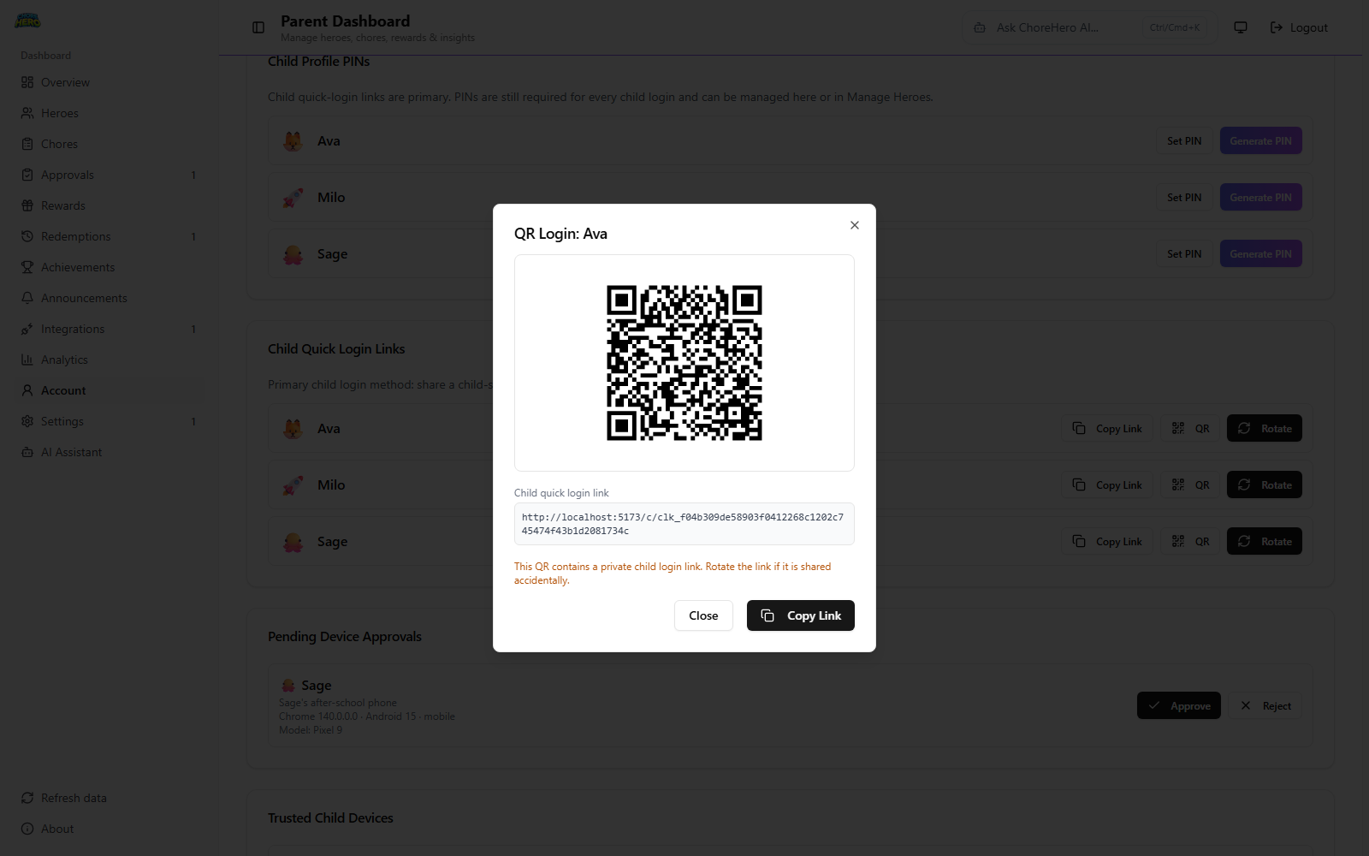The width and height of the screenshot is (1369, 856).
Task: Click the ChoreHero logo
Action: (27, 19)
